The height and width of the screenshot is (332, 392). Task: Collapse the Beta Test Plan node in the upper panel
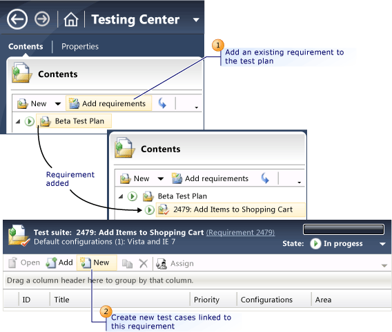click(x=18, y=121)
